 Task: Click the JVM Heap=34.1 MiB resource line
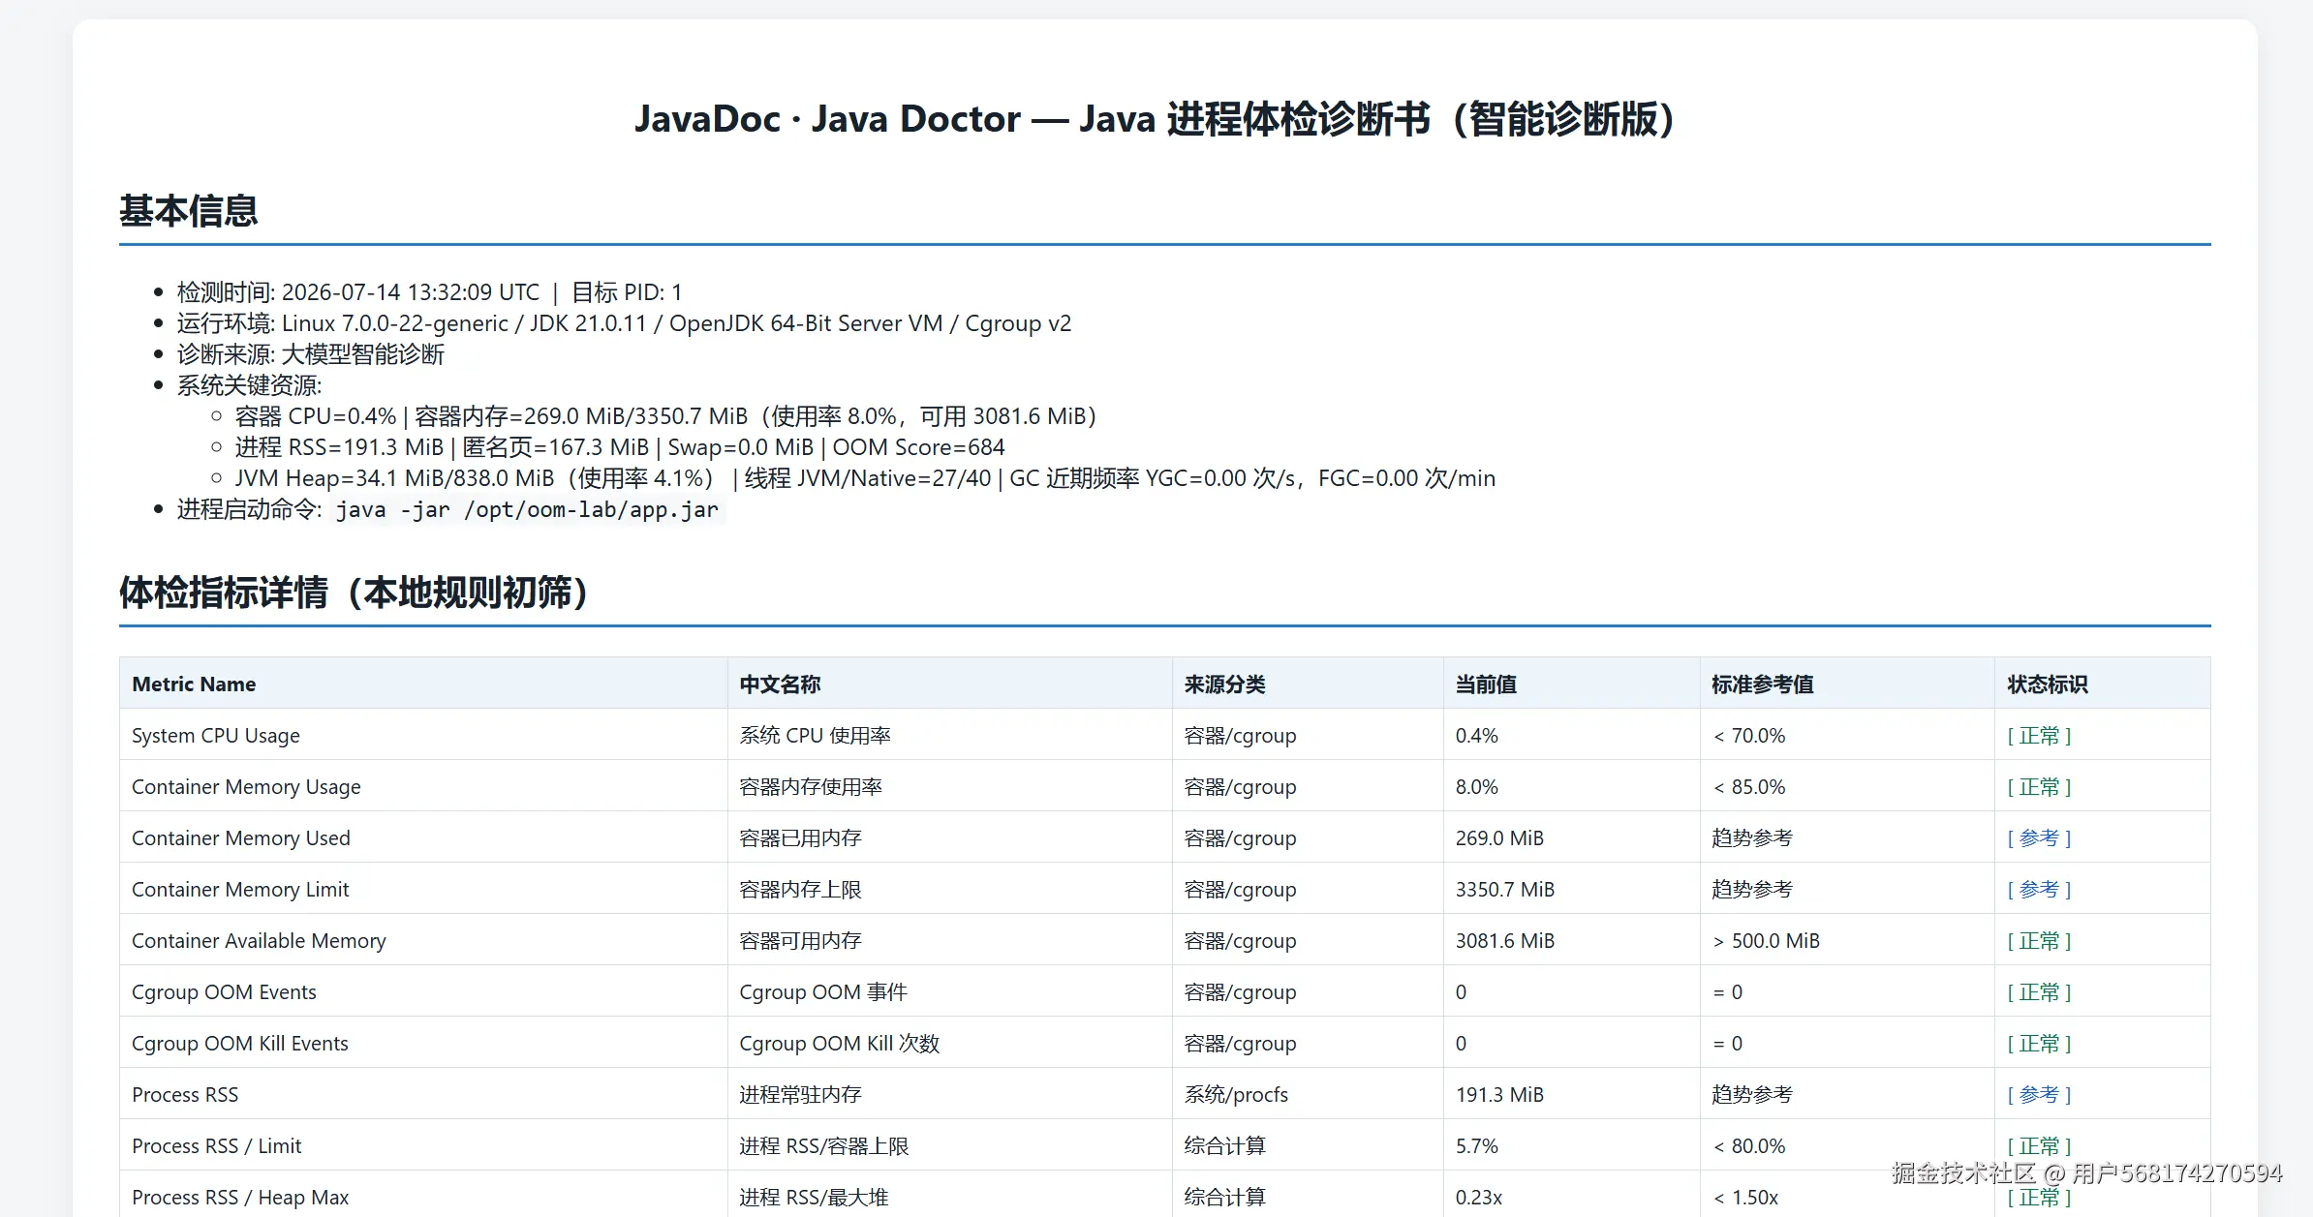[x=865, y=477]
